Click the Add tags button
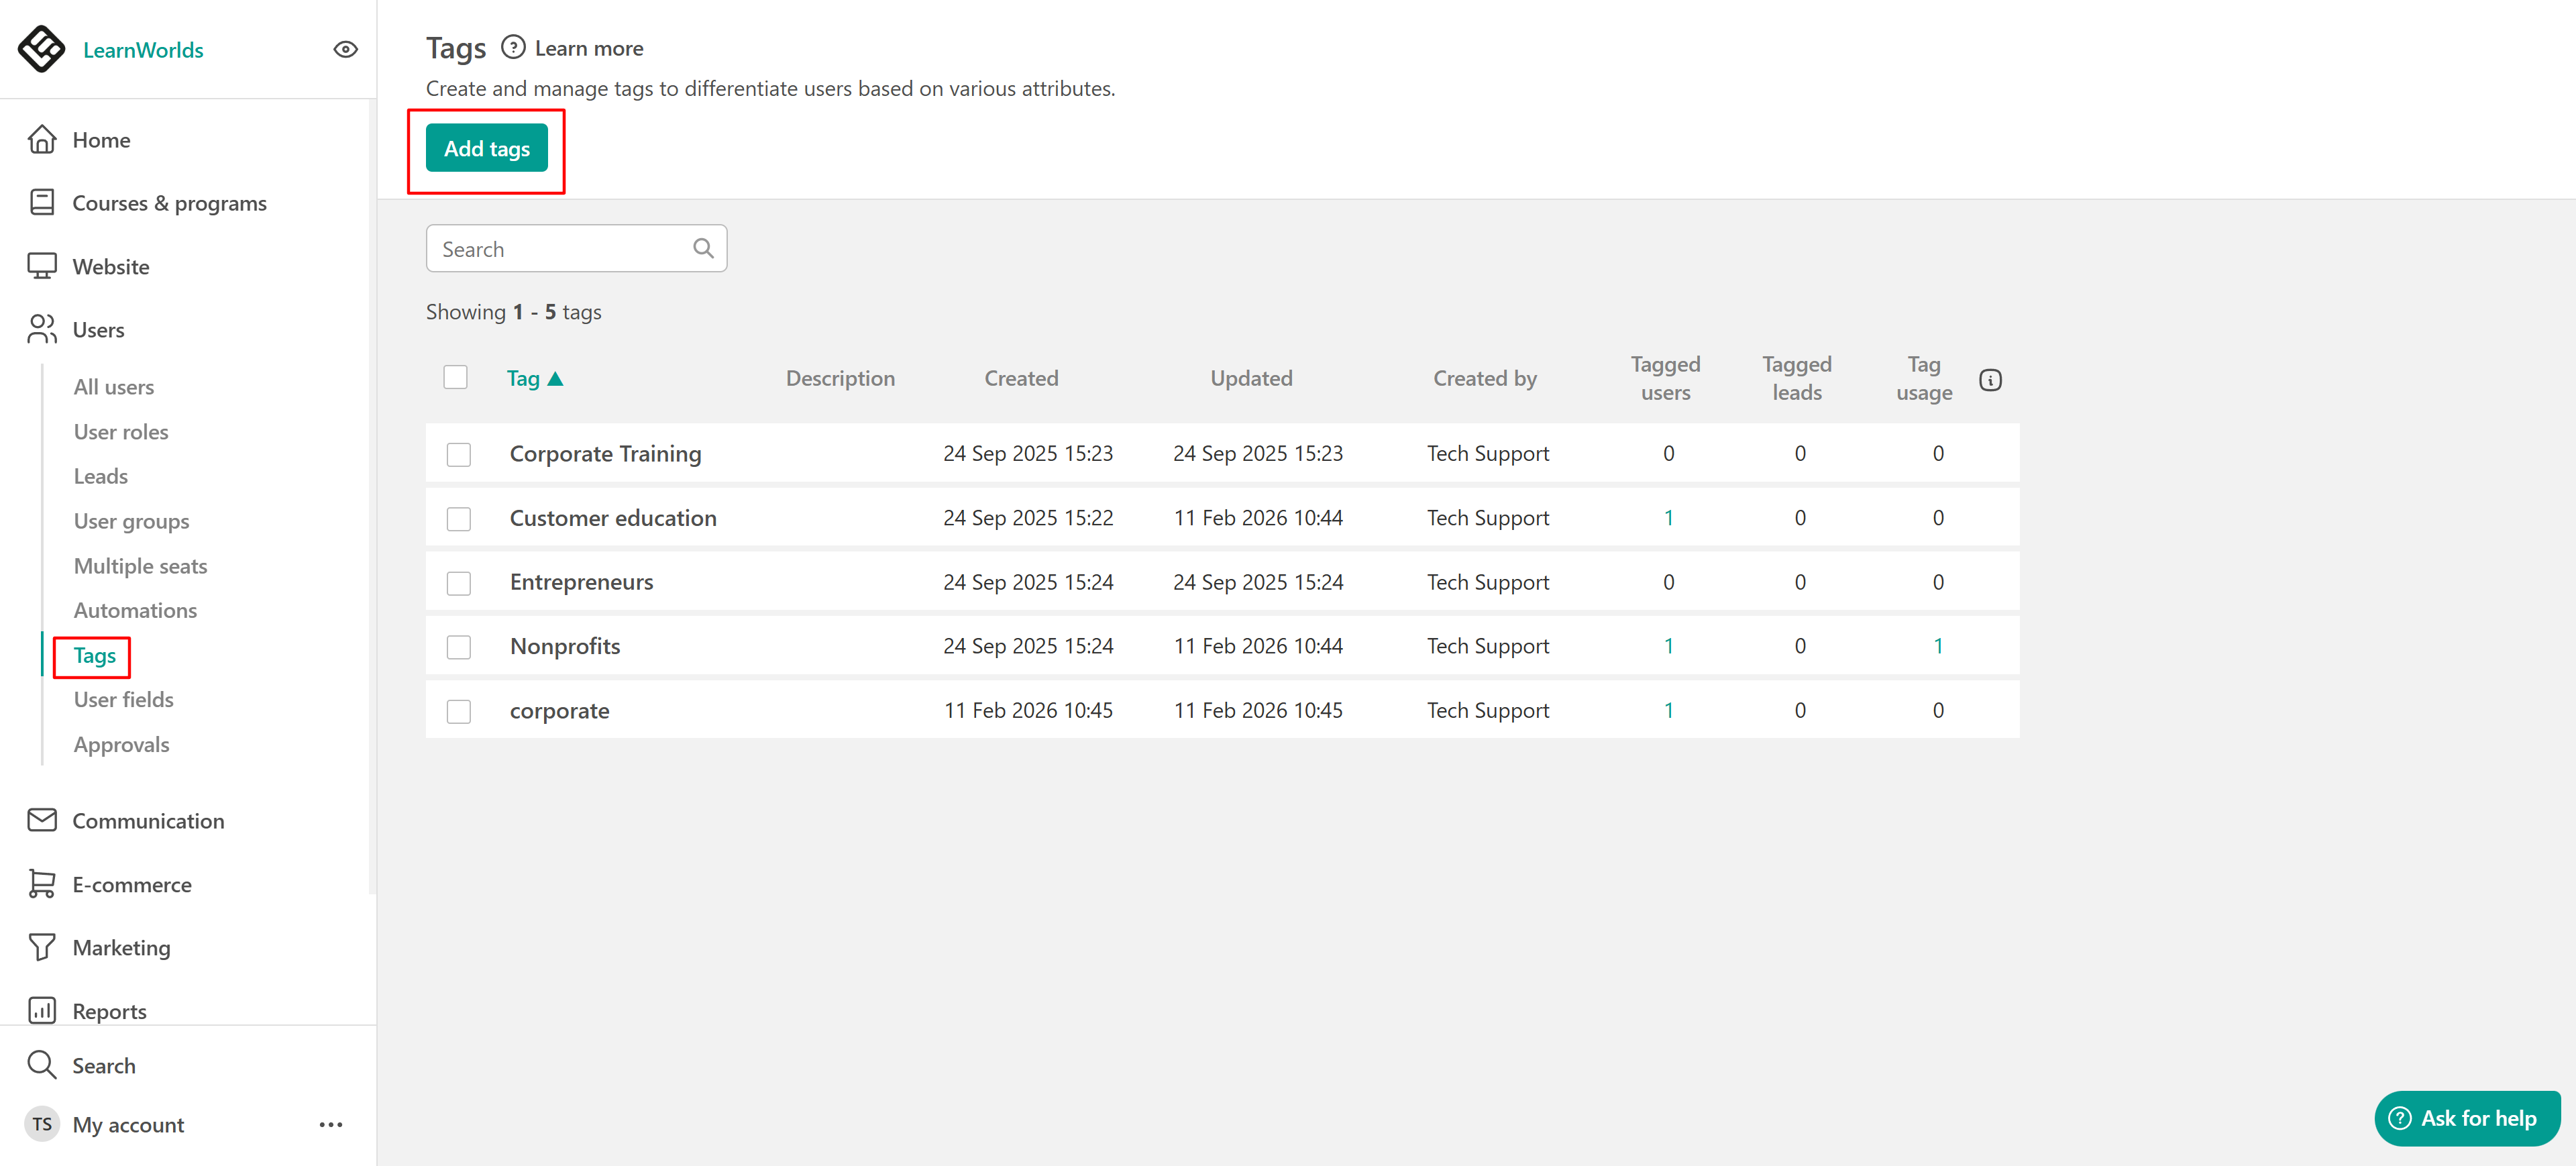Image resolution: width=2576 pixels, height=1166 pixels. tap(486, 148)
